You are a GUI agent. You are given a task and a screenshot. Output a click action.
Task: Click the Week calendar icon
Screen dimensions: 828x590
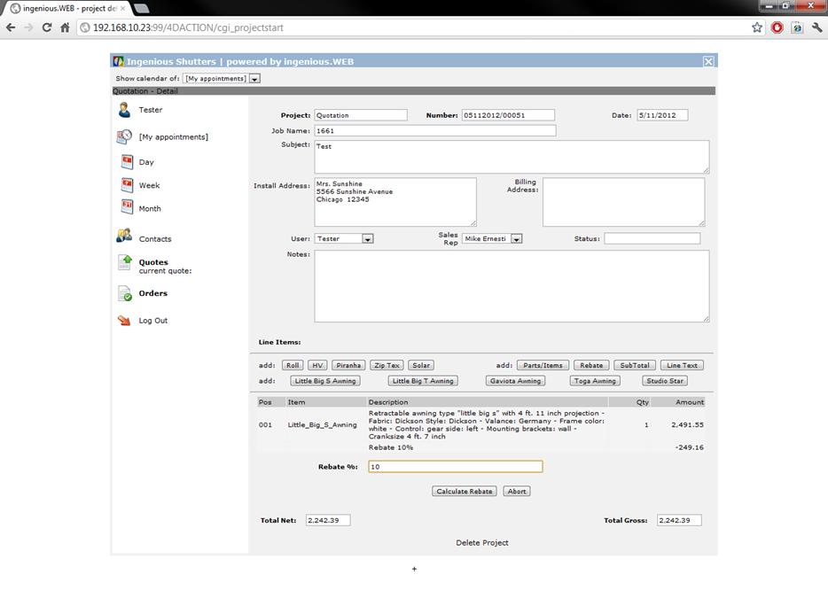click(127, 185)
